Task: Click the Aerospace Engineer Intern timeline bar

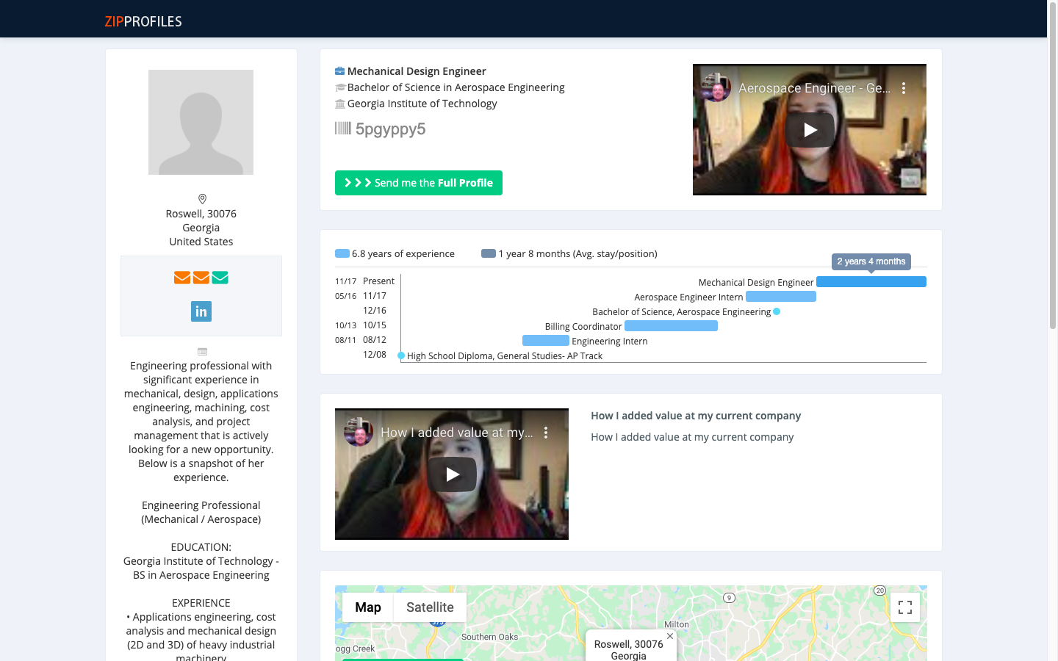Action: pyautogui.click(x=780, y=297)
